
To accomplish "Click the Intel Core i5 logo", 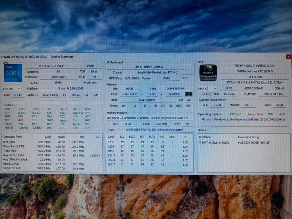I will coord(13,73).
